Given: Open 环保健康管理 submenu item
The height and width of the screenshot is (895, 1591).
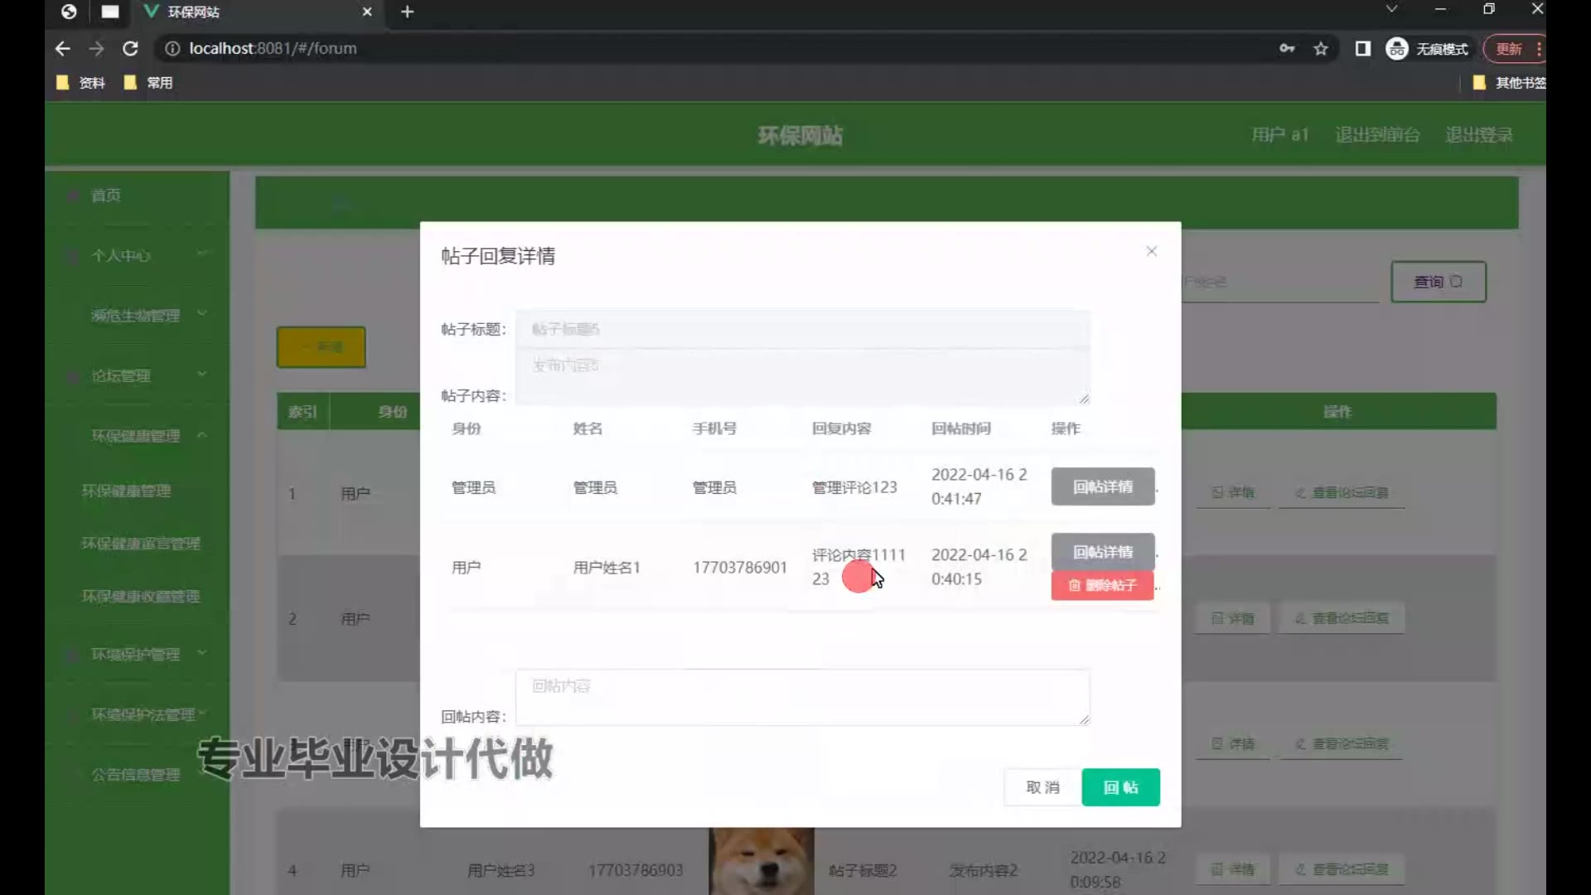Looking at the screenshot, I should (126, 491).
